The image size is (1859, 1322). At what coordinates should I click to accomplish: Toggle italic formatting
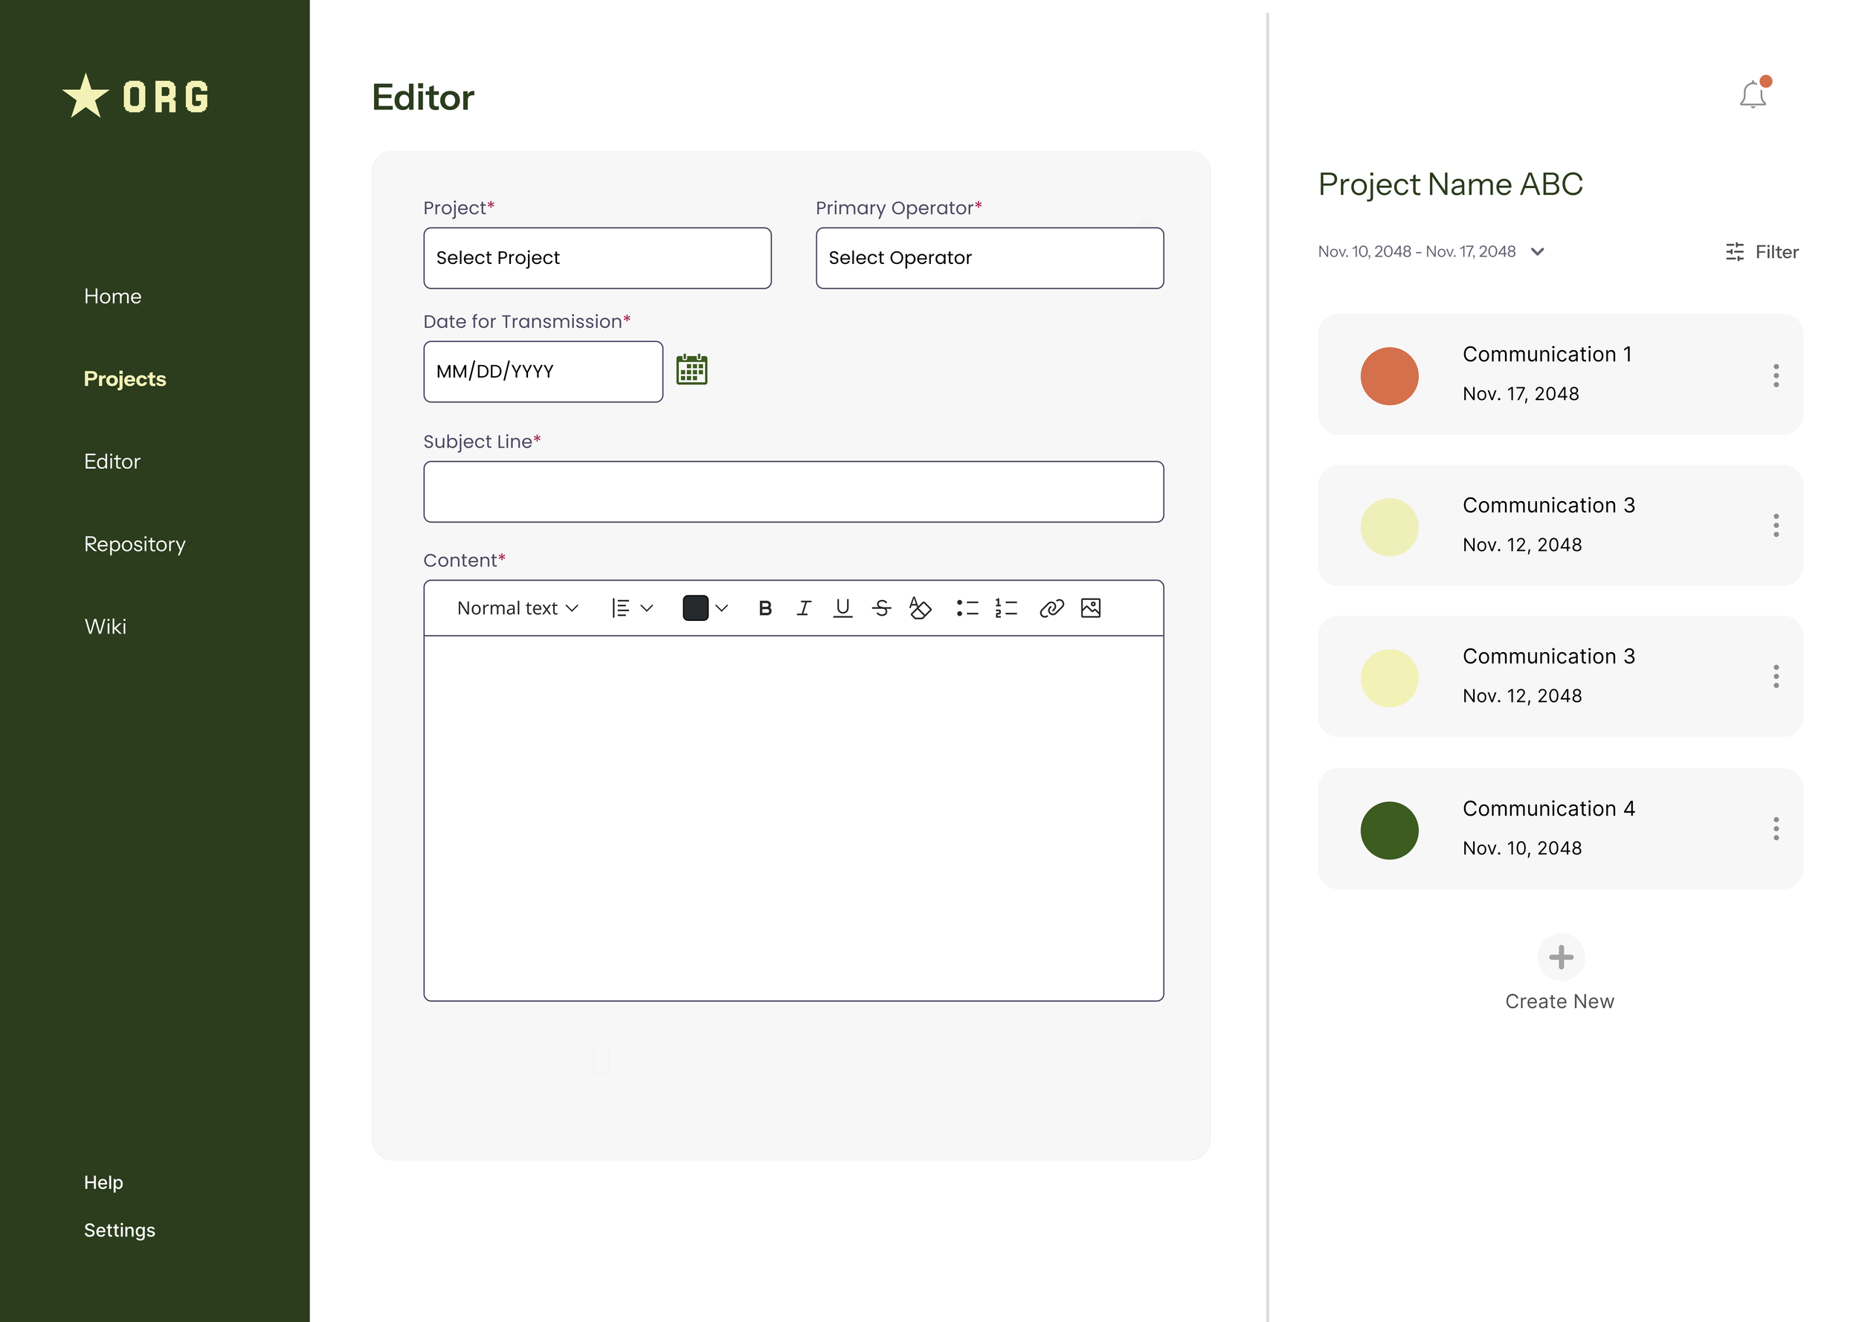click(804, 608)
